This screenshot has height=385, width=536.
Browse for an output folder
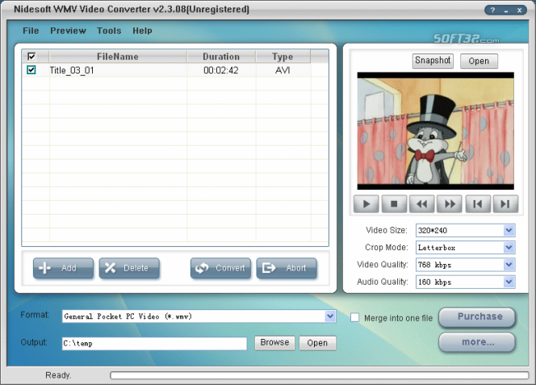click(x=274, y=342)
